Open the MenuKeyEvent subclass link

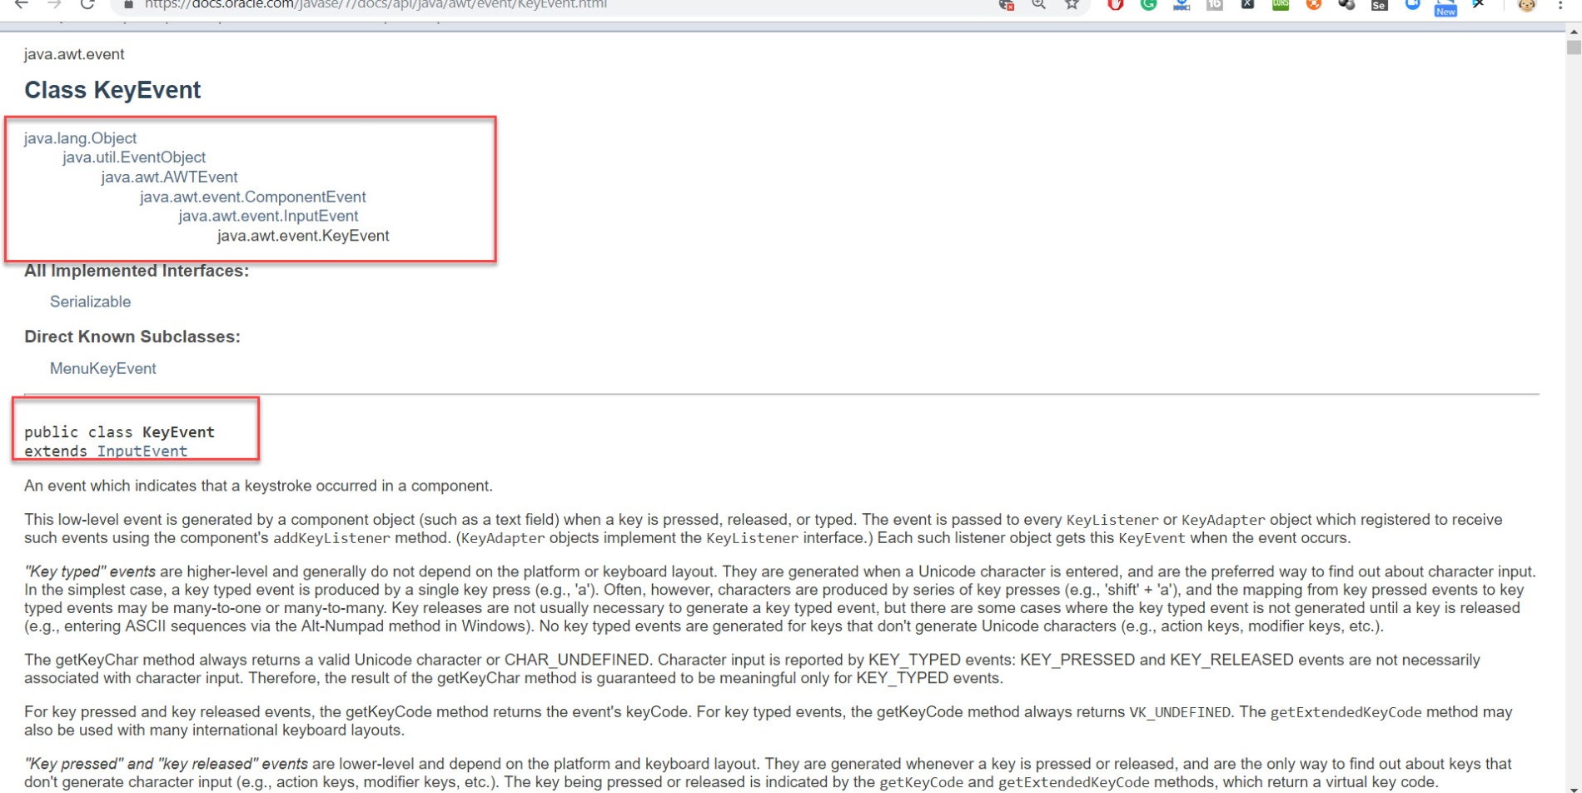[x=103, y=368]
